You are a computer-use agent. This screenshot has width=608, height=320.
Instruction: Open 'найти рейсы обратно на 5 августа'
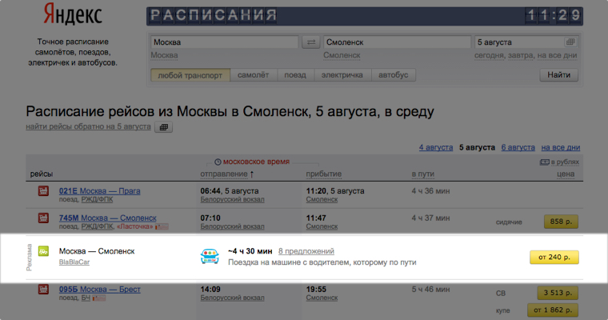tap(89, 126)
